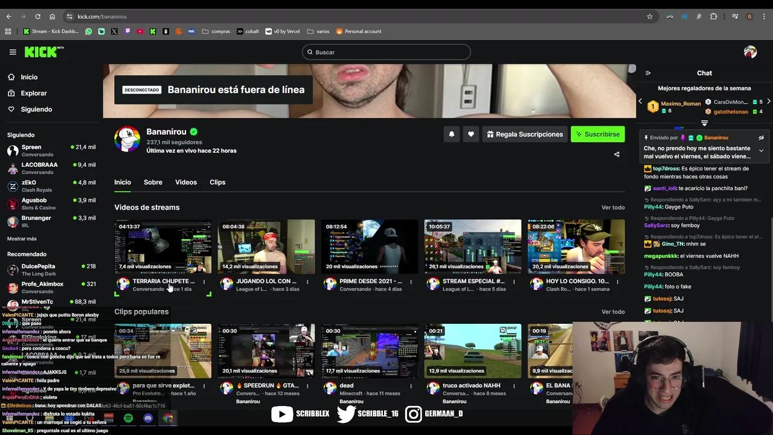Open Stream - Kick Dashboard bookmark

[x=51, y=31]
